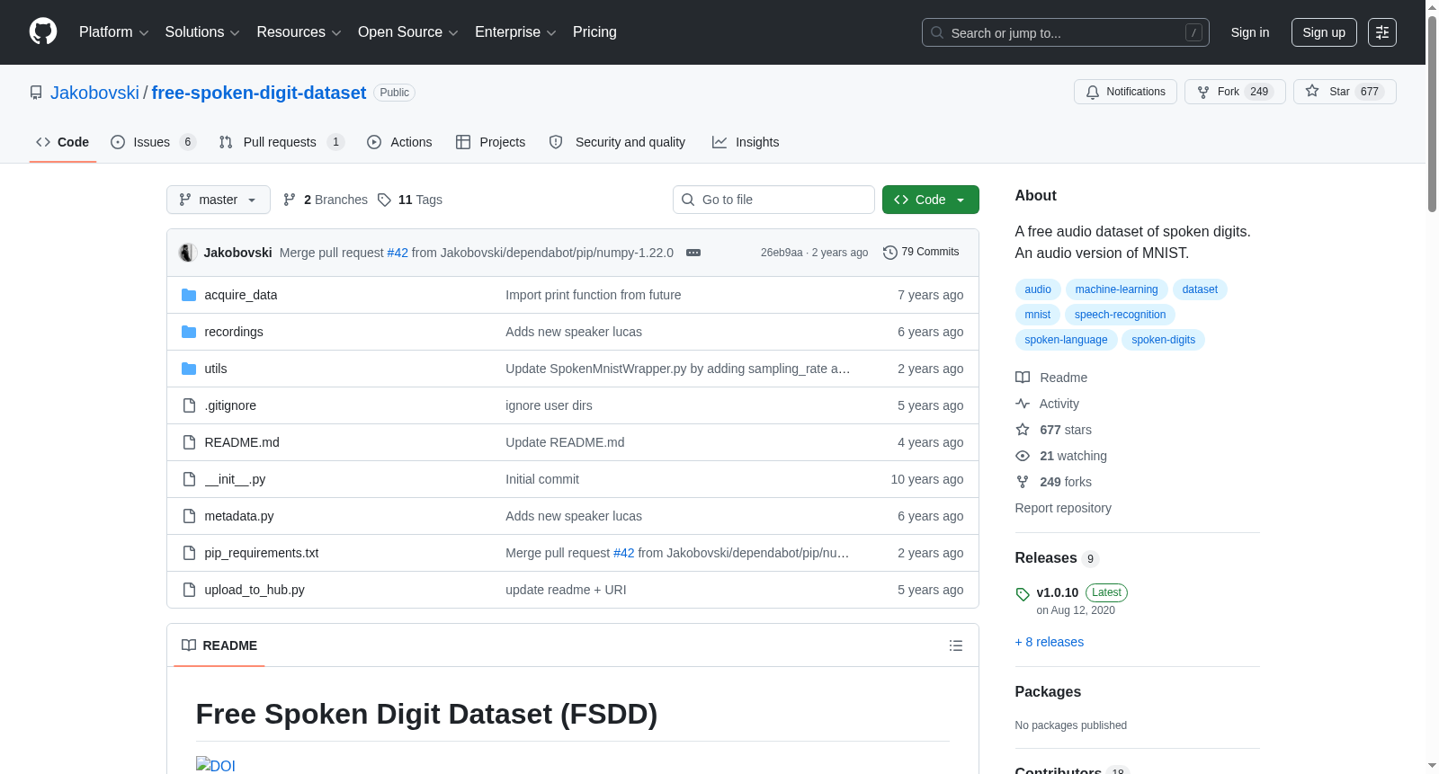
Task: Open the recordings folder name
Action: 234,332
